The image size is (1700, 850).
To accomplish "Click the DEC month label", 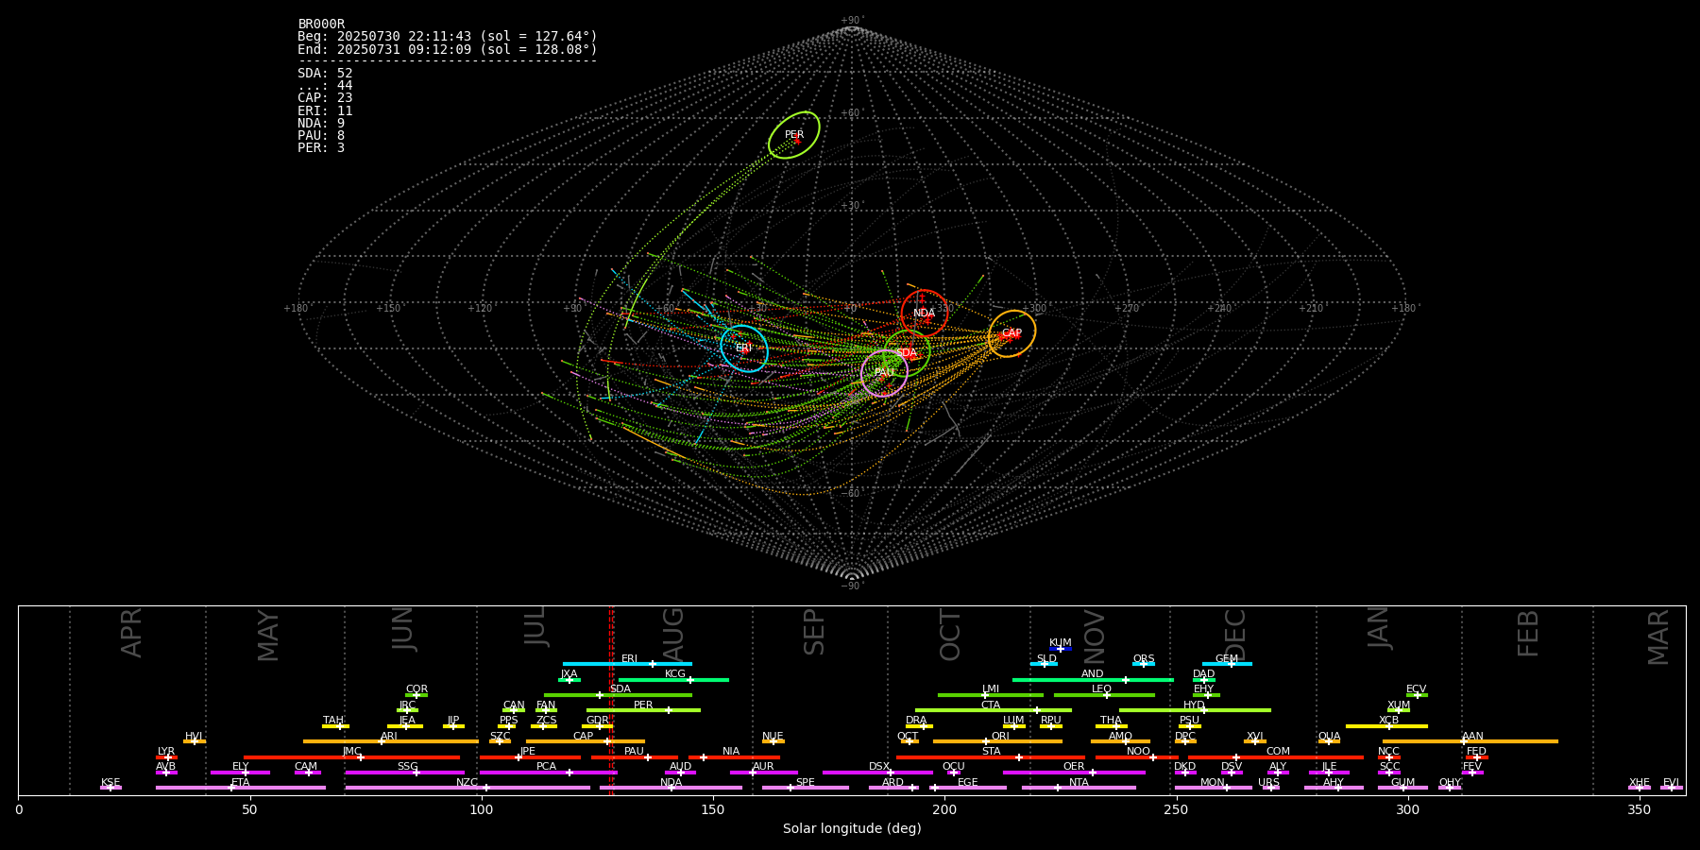I will [x=1234, y=634].
